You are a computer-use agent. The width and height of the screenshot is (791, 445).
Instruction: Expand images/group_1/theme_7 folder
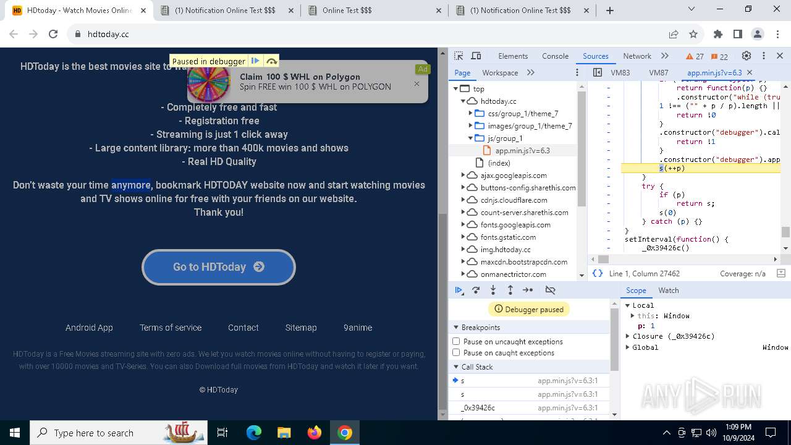[x=470, y=126]
